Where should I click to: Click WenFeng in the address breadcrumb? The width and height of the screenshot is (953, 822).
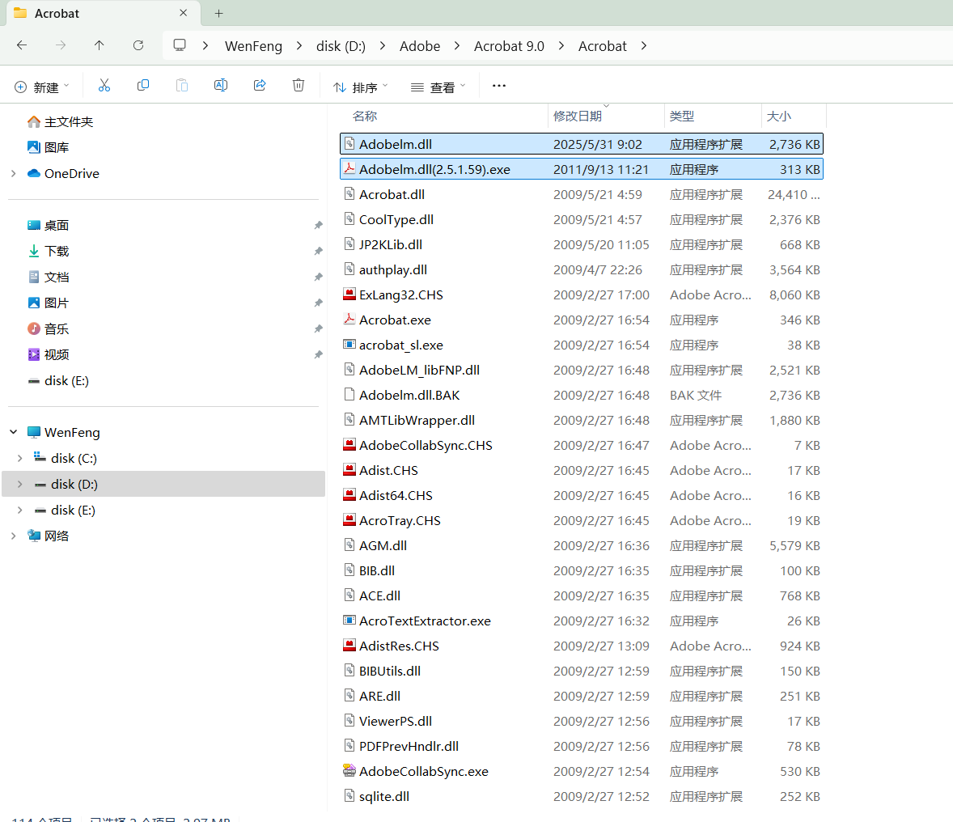(x=253, y=46)
